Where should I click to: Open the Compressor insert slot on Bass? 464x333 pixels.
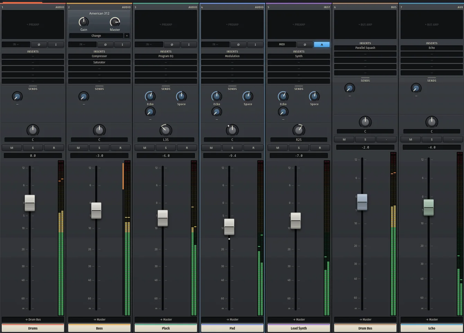99,56
